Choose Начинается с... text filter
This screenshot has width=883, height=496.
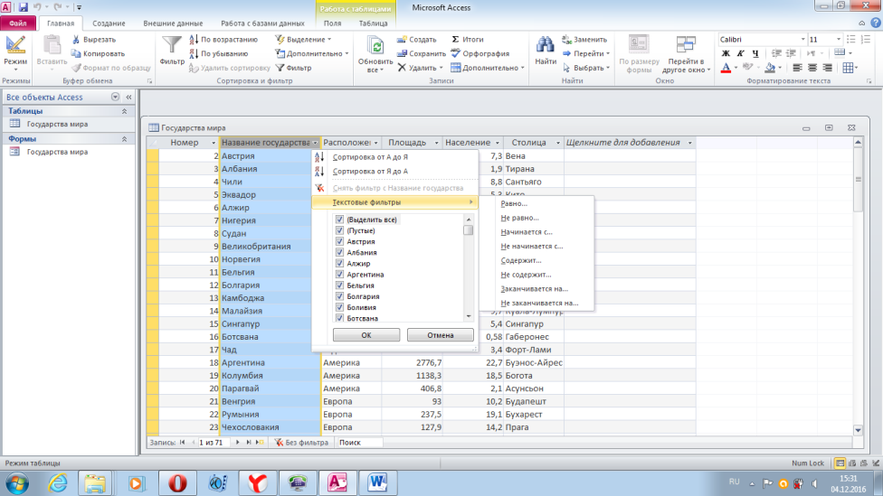click(527, 231)
